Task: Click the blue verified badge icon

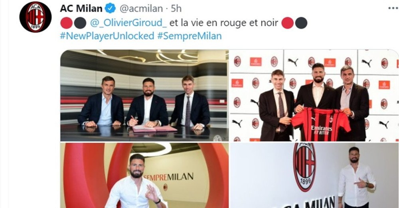Action: (x=110, y=9)
